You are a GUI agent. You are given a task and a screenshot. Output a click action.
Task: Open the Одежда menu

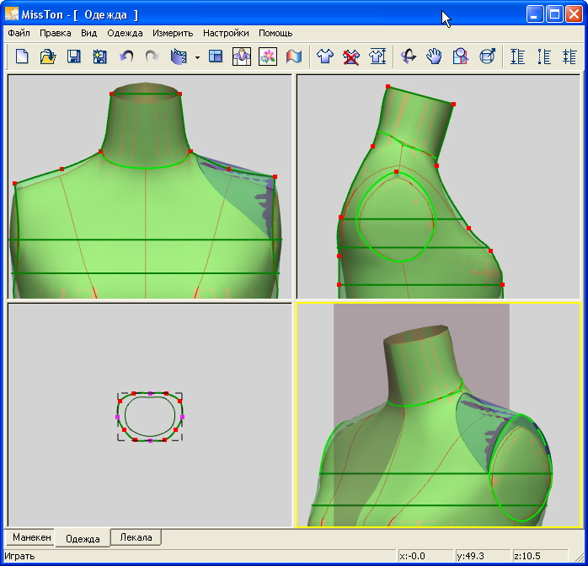(x=125, y=33)
